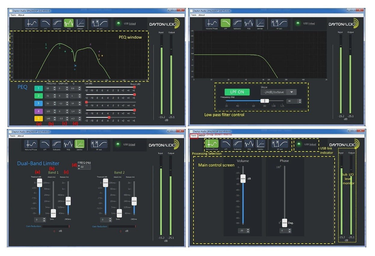The image size is (375, 256).
Task: Toggle the green LPF ON button
Action: click(x=237, y=92)
